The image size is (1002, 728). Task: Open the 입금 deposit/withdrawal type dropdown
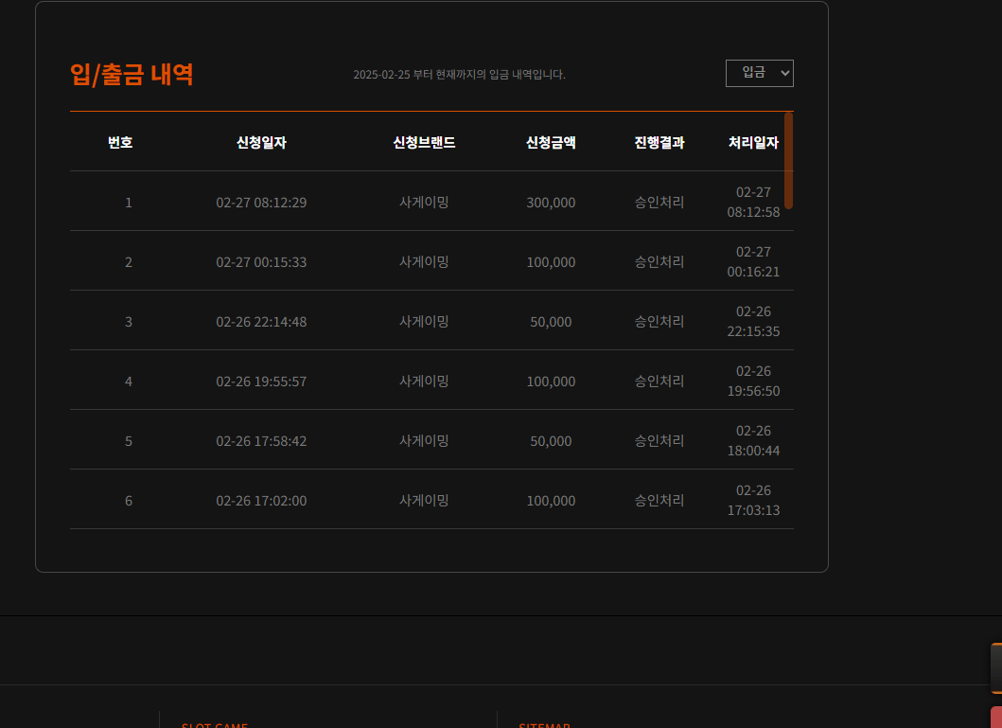pos(759,74)
